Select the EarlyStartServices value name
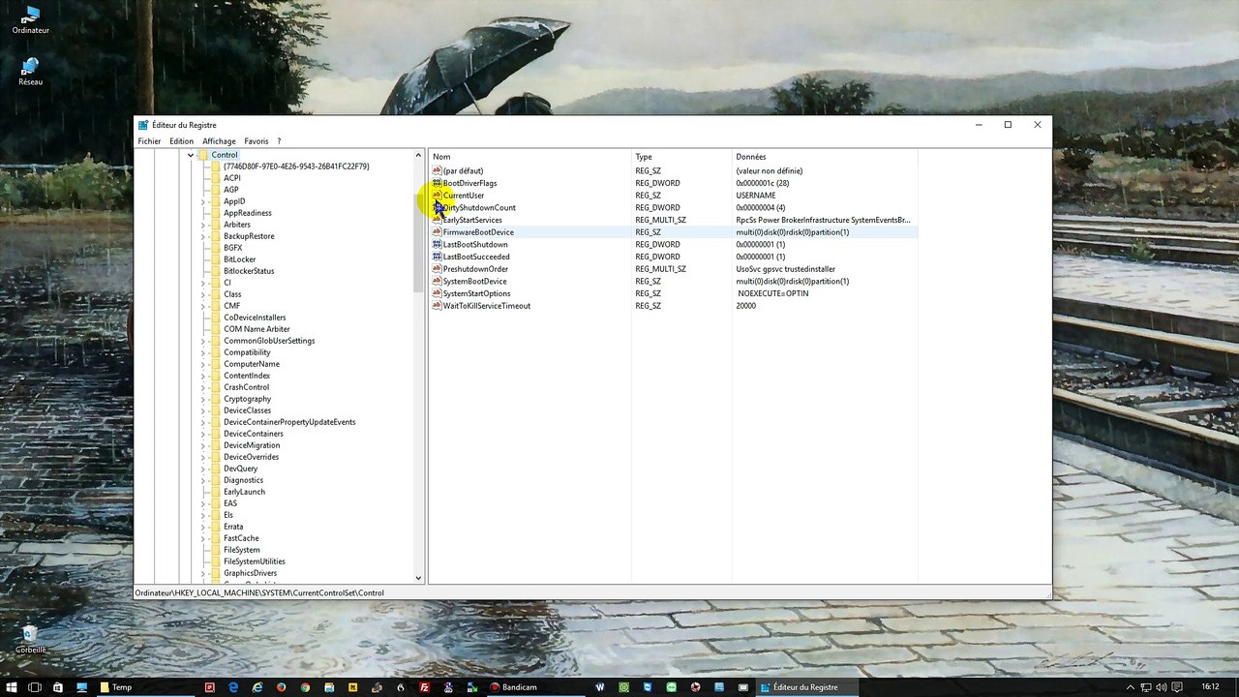 472,221
